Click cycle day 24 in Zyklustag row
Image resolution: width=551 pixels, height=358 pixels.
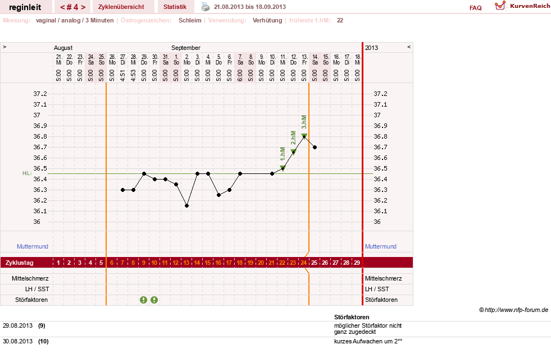pos(303,263)
